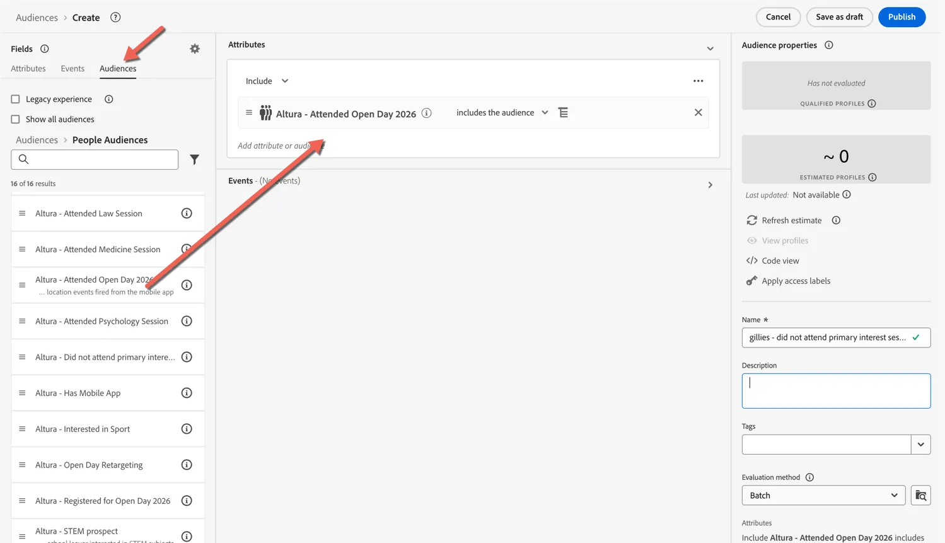
Task: Collapse the Attributes section
Action: [710, 49]
